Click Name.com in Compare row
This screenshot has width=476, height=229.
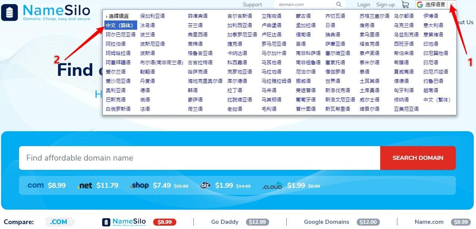pos(429,222)
